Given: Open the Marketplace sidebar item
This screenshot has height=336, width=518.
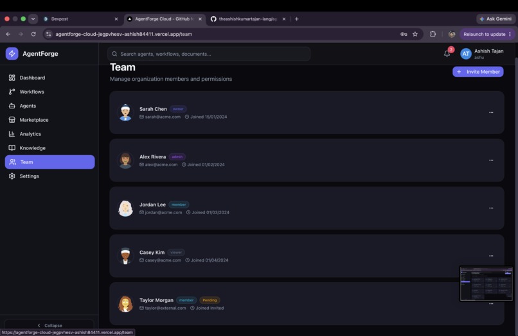Looking at the screenshot, I should tap(49, 120).
